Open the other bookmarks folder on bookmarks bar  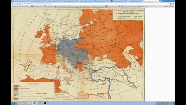point(169,6)
